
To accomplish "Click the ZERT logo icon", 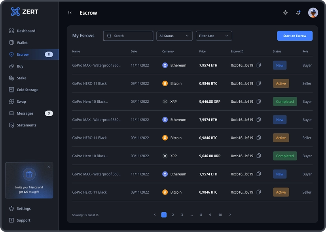I will click(x=15, y=11).
